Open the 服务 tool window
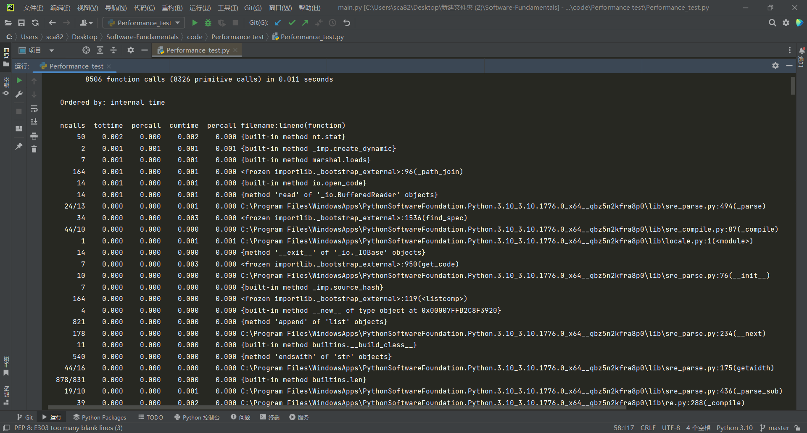807x433 pixels. tap(299, 417)
